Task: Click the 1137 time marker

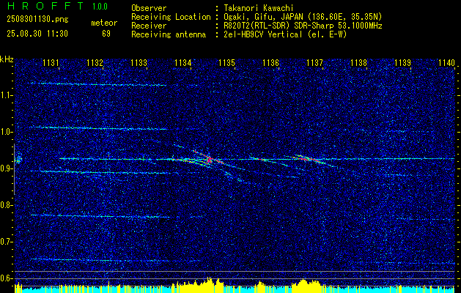Action: (314, 63)
